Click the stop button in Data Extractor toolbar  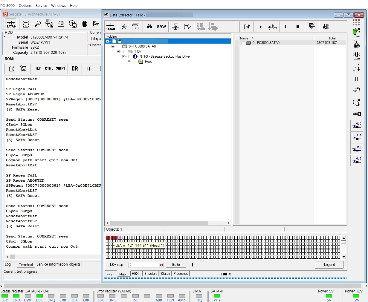(298, 27)
